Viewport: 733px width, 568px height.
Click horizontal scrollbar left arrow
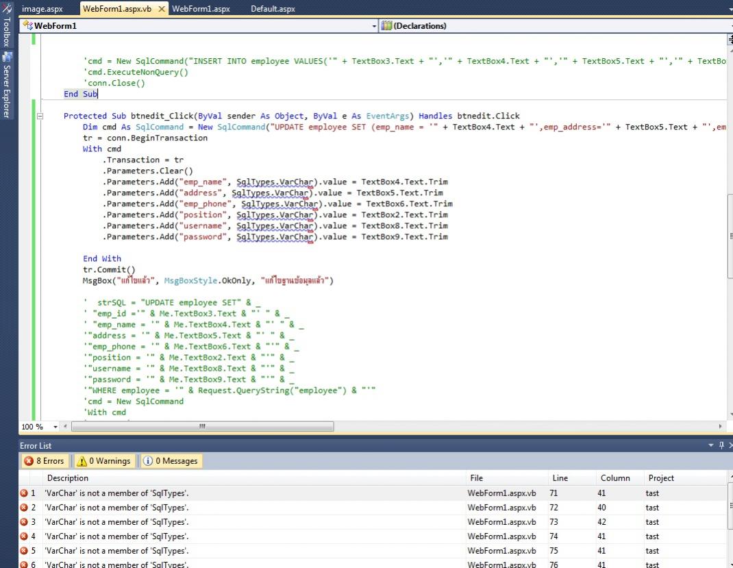pyautogui.click(x=65, y=426)
